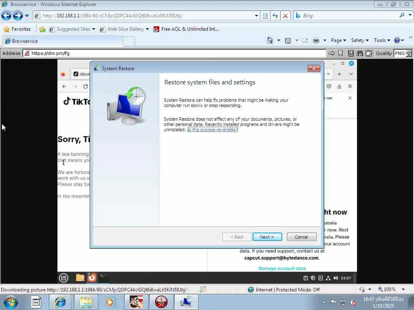The width and height of the screenshot is (414, 310).
Task: Open the recent pages dropdown beside the Forward arrow
Action: (27, 16)
